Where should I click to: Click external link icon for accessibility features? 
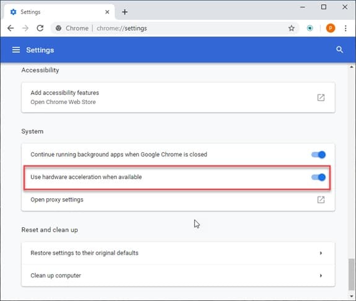(x=321, y=97)
